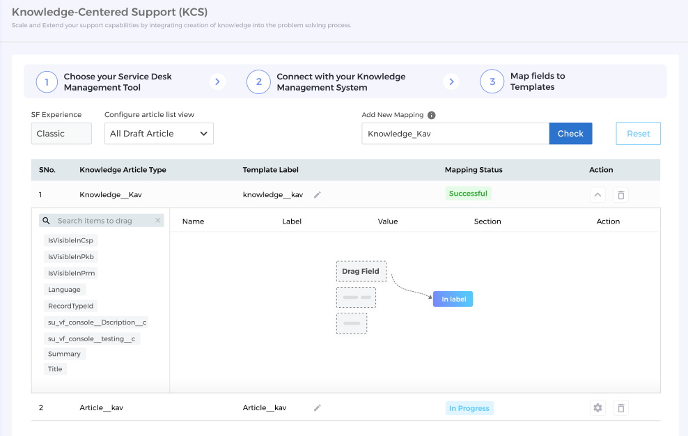This screenshot has height=436, width=688.
Task: Click arrow after Service Desk step
Action: tap(217, 82)
